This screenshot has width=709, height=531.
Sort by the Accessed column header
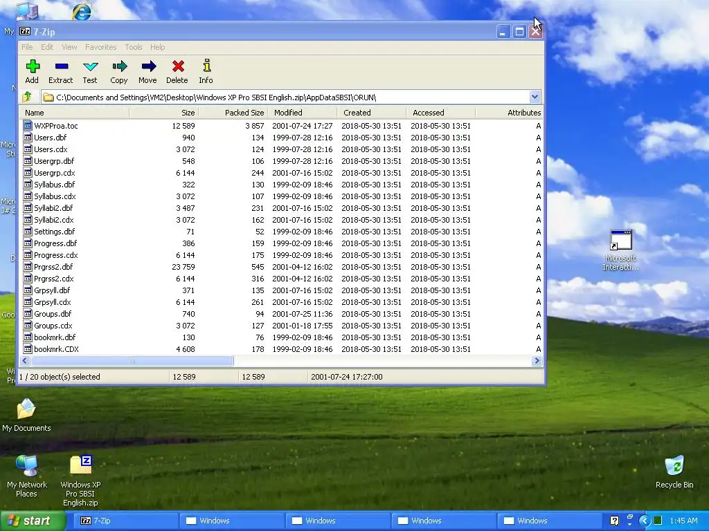click(441, 113)
